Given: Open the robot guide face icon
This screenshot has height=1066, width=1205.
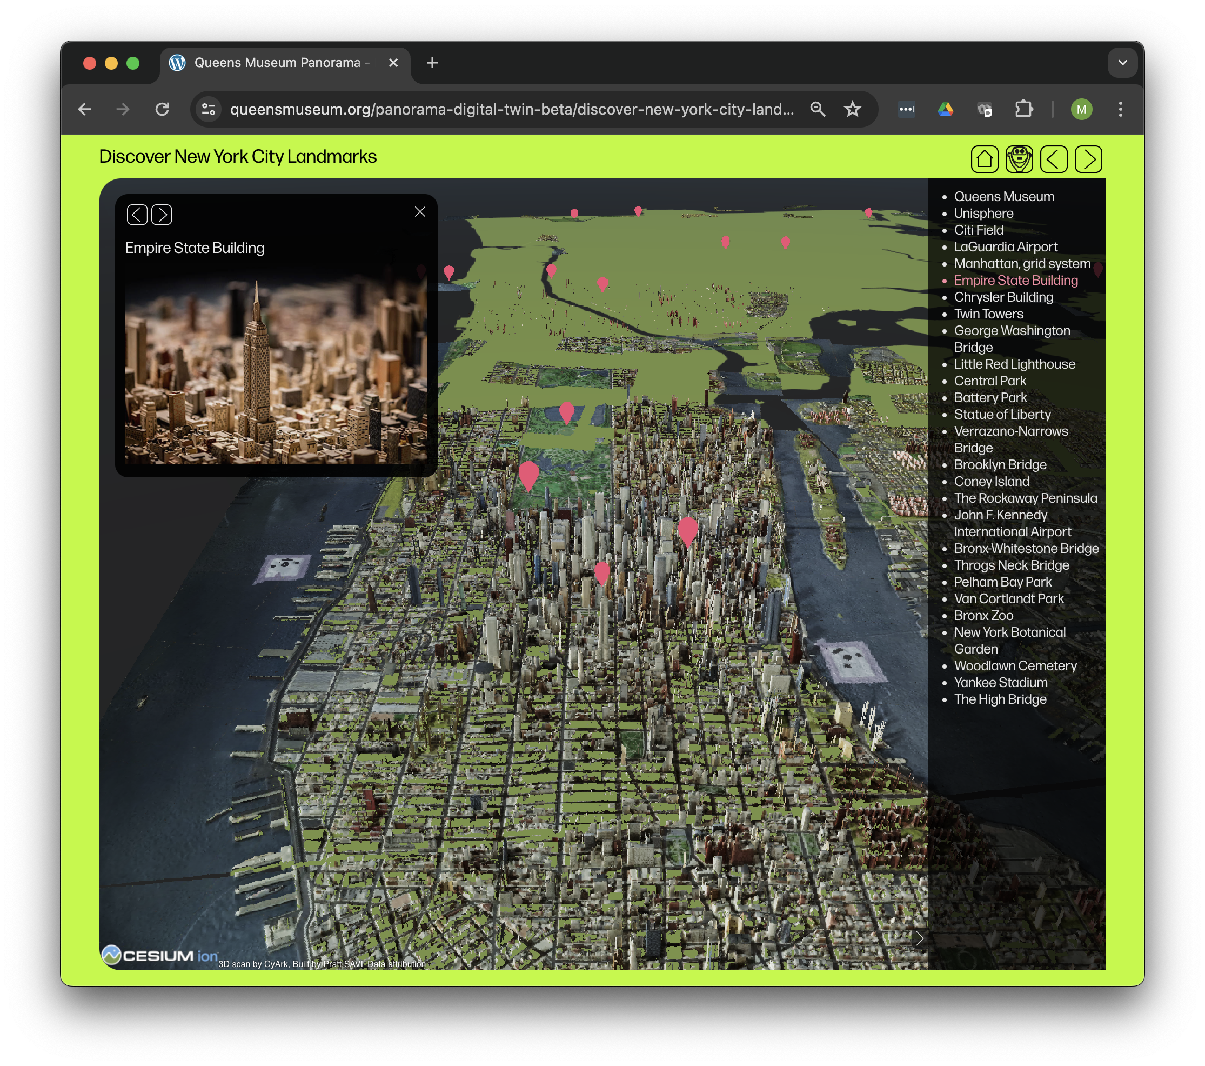Looking at the screenshot, I should point(1019,159).
